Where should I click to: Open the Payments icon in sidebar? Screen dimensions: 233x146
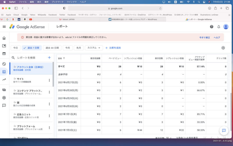click(x=4, y=90)
